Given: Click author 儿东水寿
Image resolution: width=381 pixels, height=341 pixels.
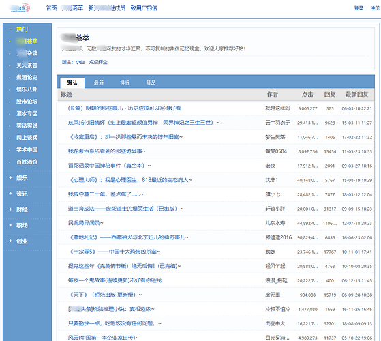Looking at the screenshot, I should click(x=275, y=223).
